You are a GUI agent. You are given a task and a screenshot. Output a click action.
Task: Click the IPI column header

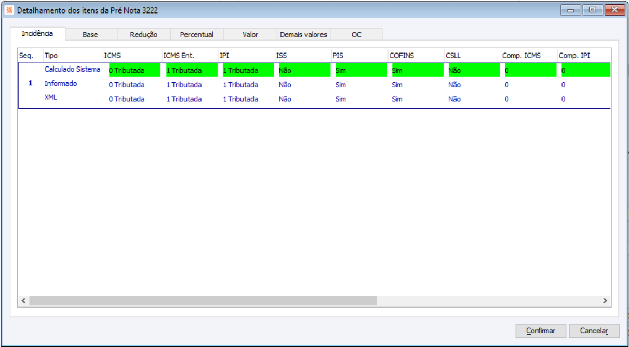[246, 56]
